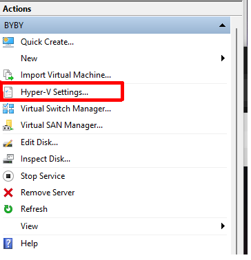Screen dimensions: 251x260
Task: Click the Stop Service square icon
Action: [x=8, y=176]
